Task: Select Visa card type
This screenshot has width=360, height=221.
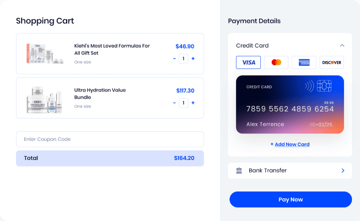Action: coord(248,62)
